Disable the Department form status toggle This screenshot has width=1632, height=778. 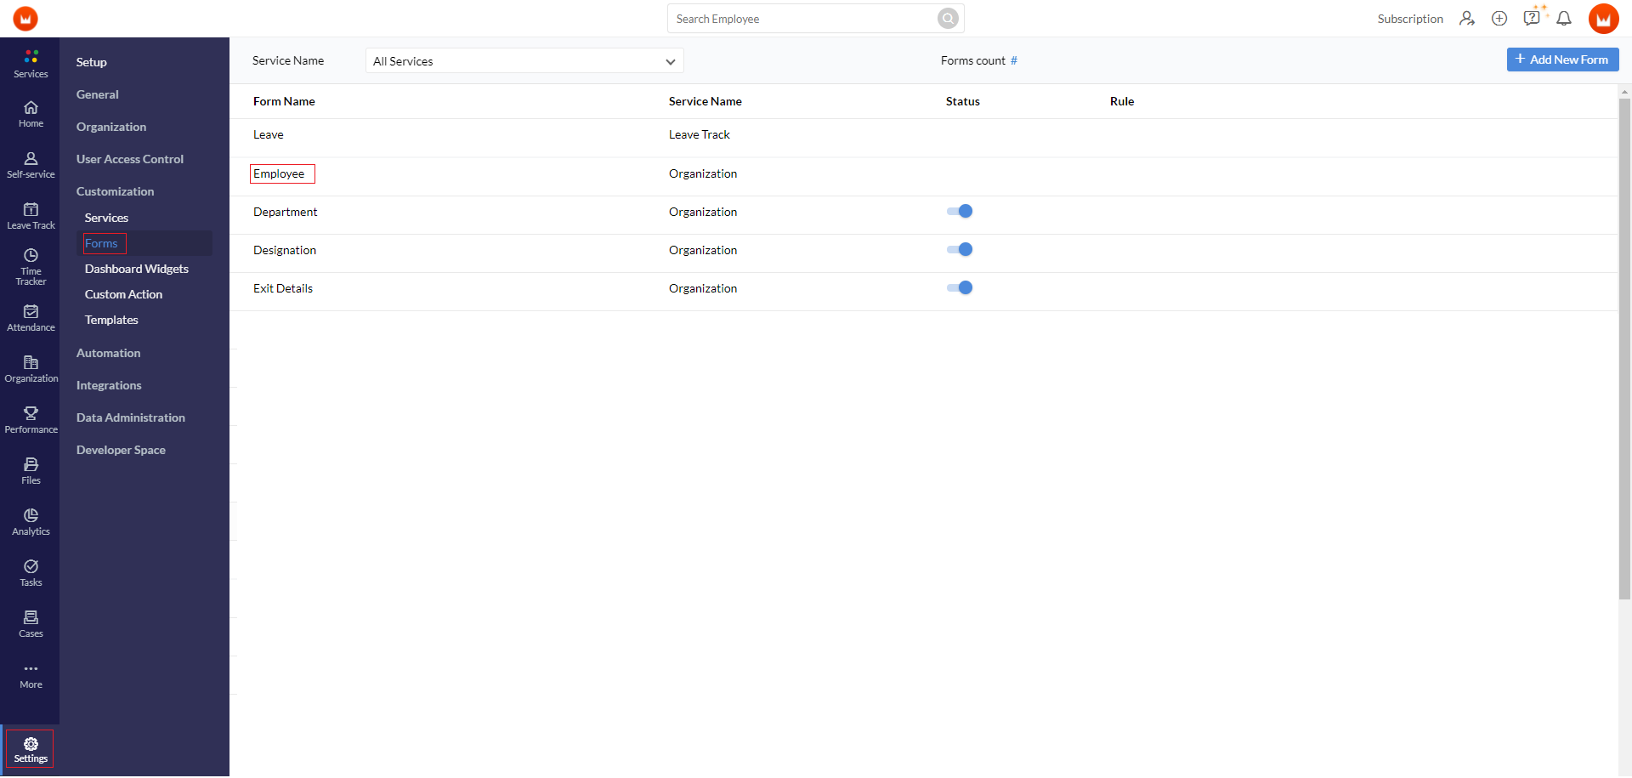point(959,211)
